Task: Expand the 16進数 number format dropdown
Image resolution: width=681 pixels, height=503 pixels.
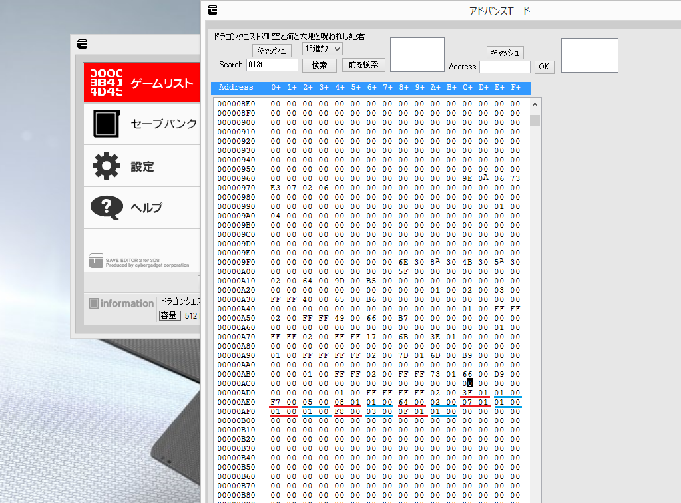Action: point(322,49)
